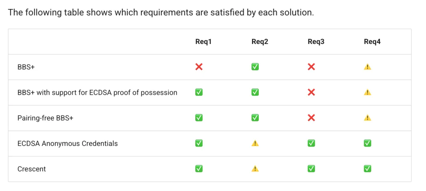
Task: Click the red cross for BBS+ Req3
Action: coord(311,67)
